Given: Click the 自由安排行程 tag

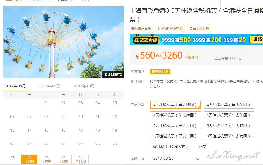Looking at the screenshot, I should pos(199,29).
